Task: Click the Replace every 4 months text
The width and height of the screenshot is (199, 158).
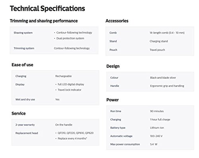Action: point(72,139)
